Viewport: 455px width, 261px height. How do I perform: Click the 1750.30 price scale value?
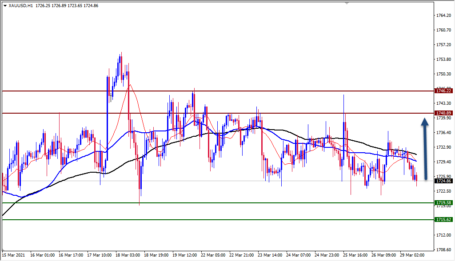444,74
